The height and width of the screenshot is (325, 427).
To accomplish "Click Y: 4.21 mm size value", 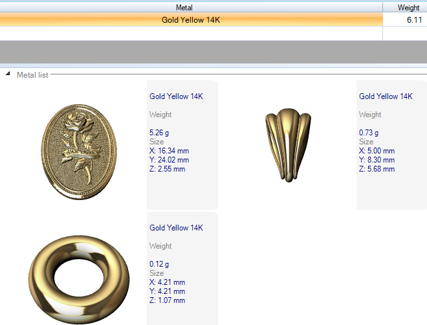I will point(167,291).
